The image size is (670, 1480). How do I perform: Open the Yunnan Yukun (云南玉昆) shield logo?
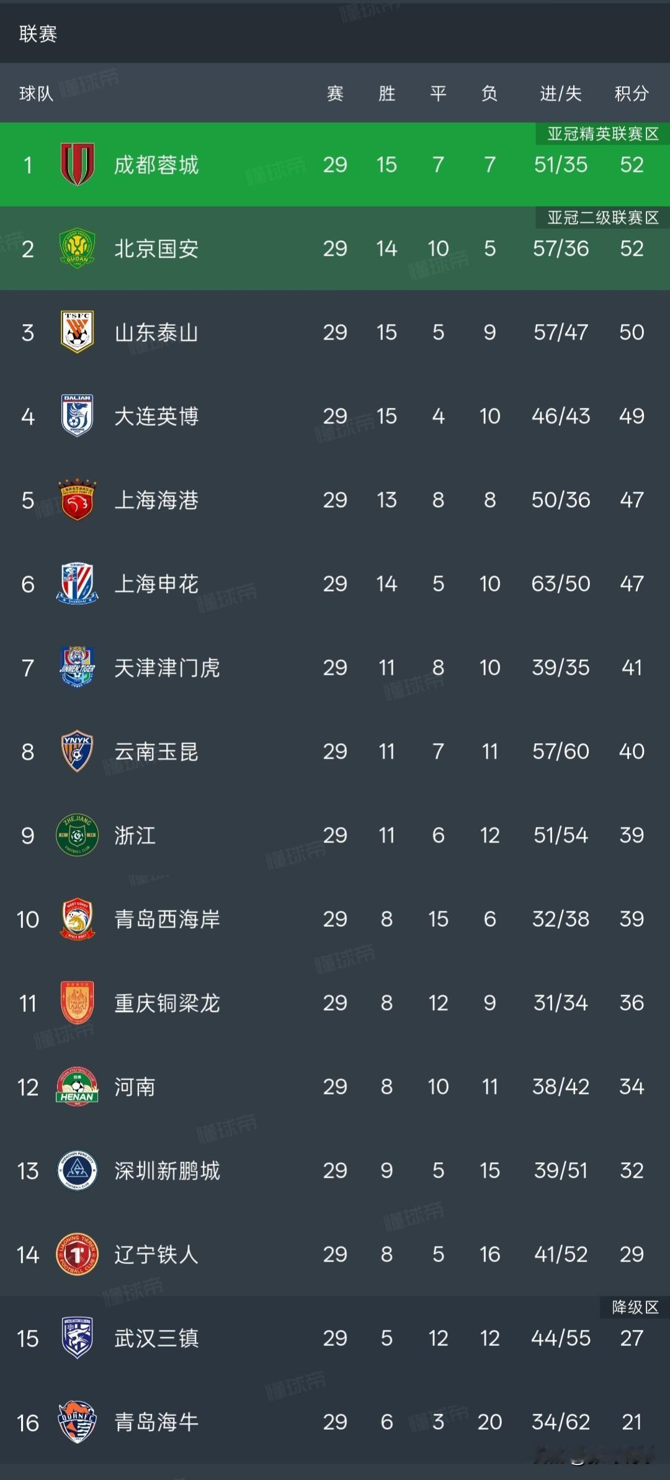pos(77,751)
